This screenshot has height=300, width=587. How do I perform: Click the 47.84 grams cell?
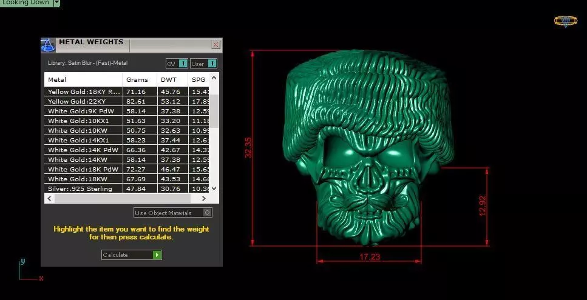coord(140,188)
